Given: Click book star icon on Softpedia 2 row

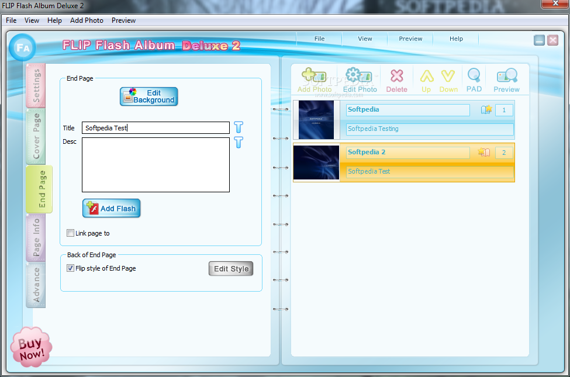Looking at the screenshot, I should [484, 153].
